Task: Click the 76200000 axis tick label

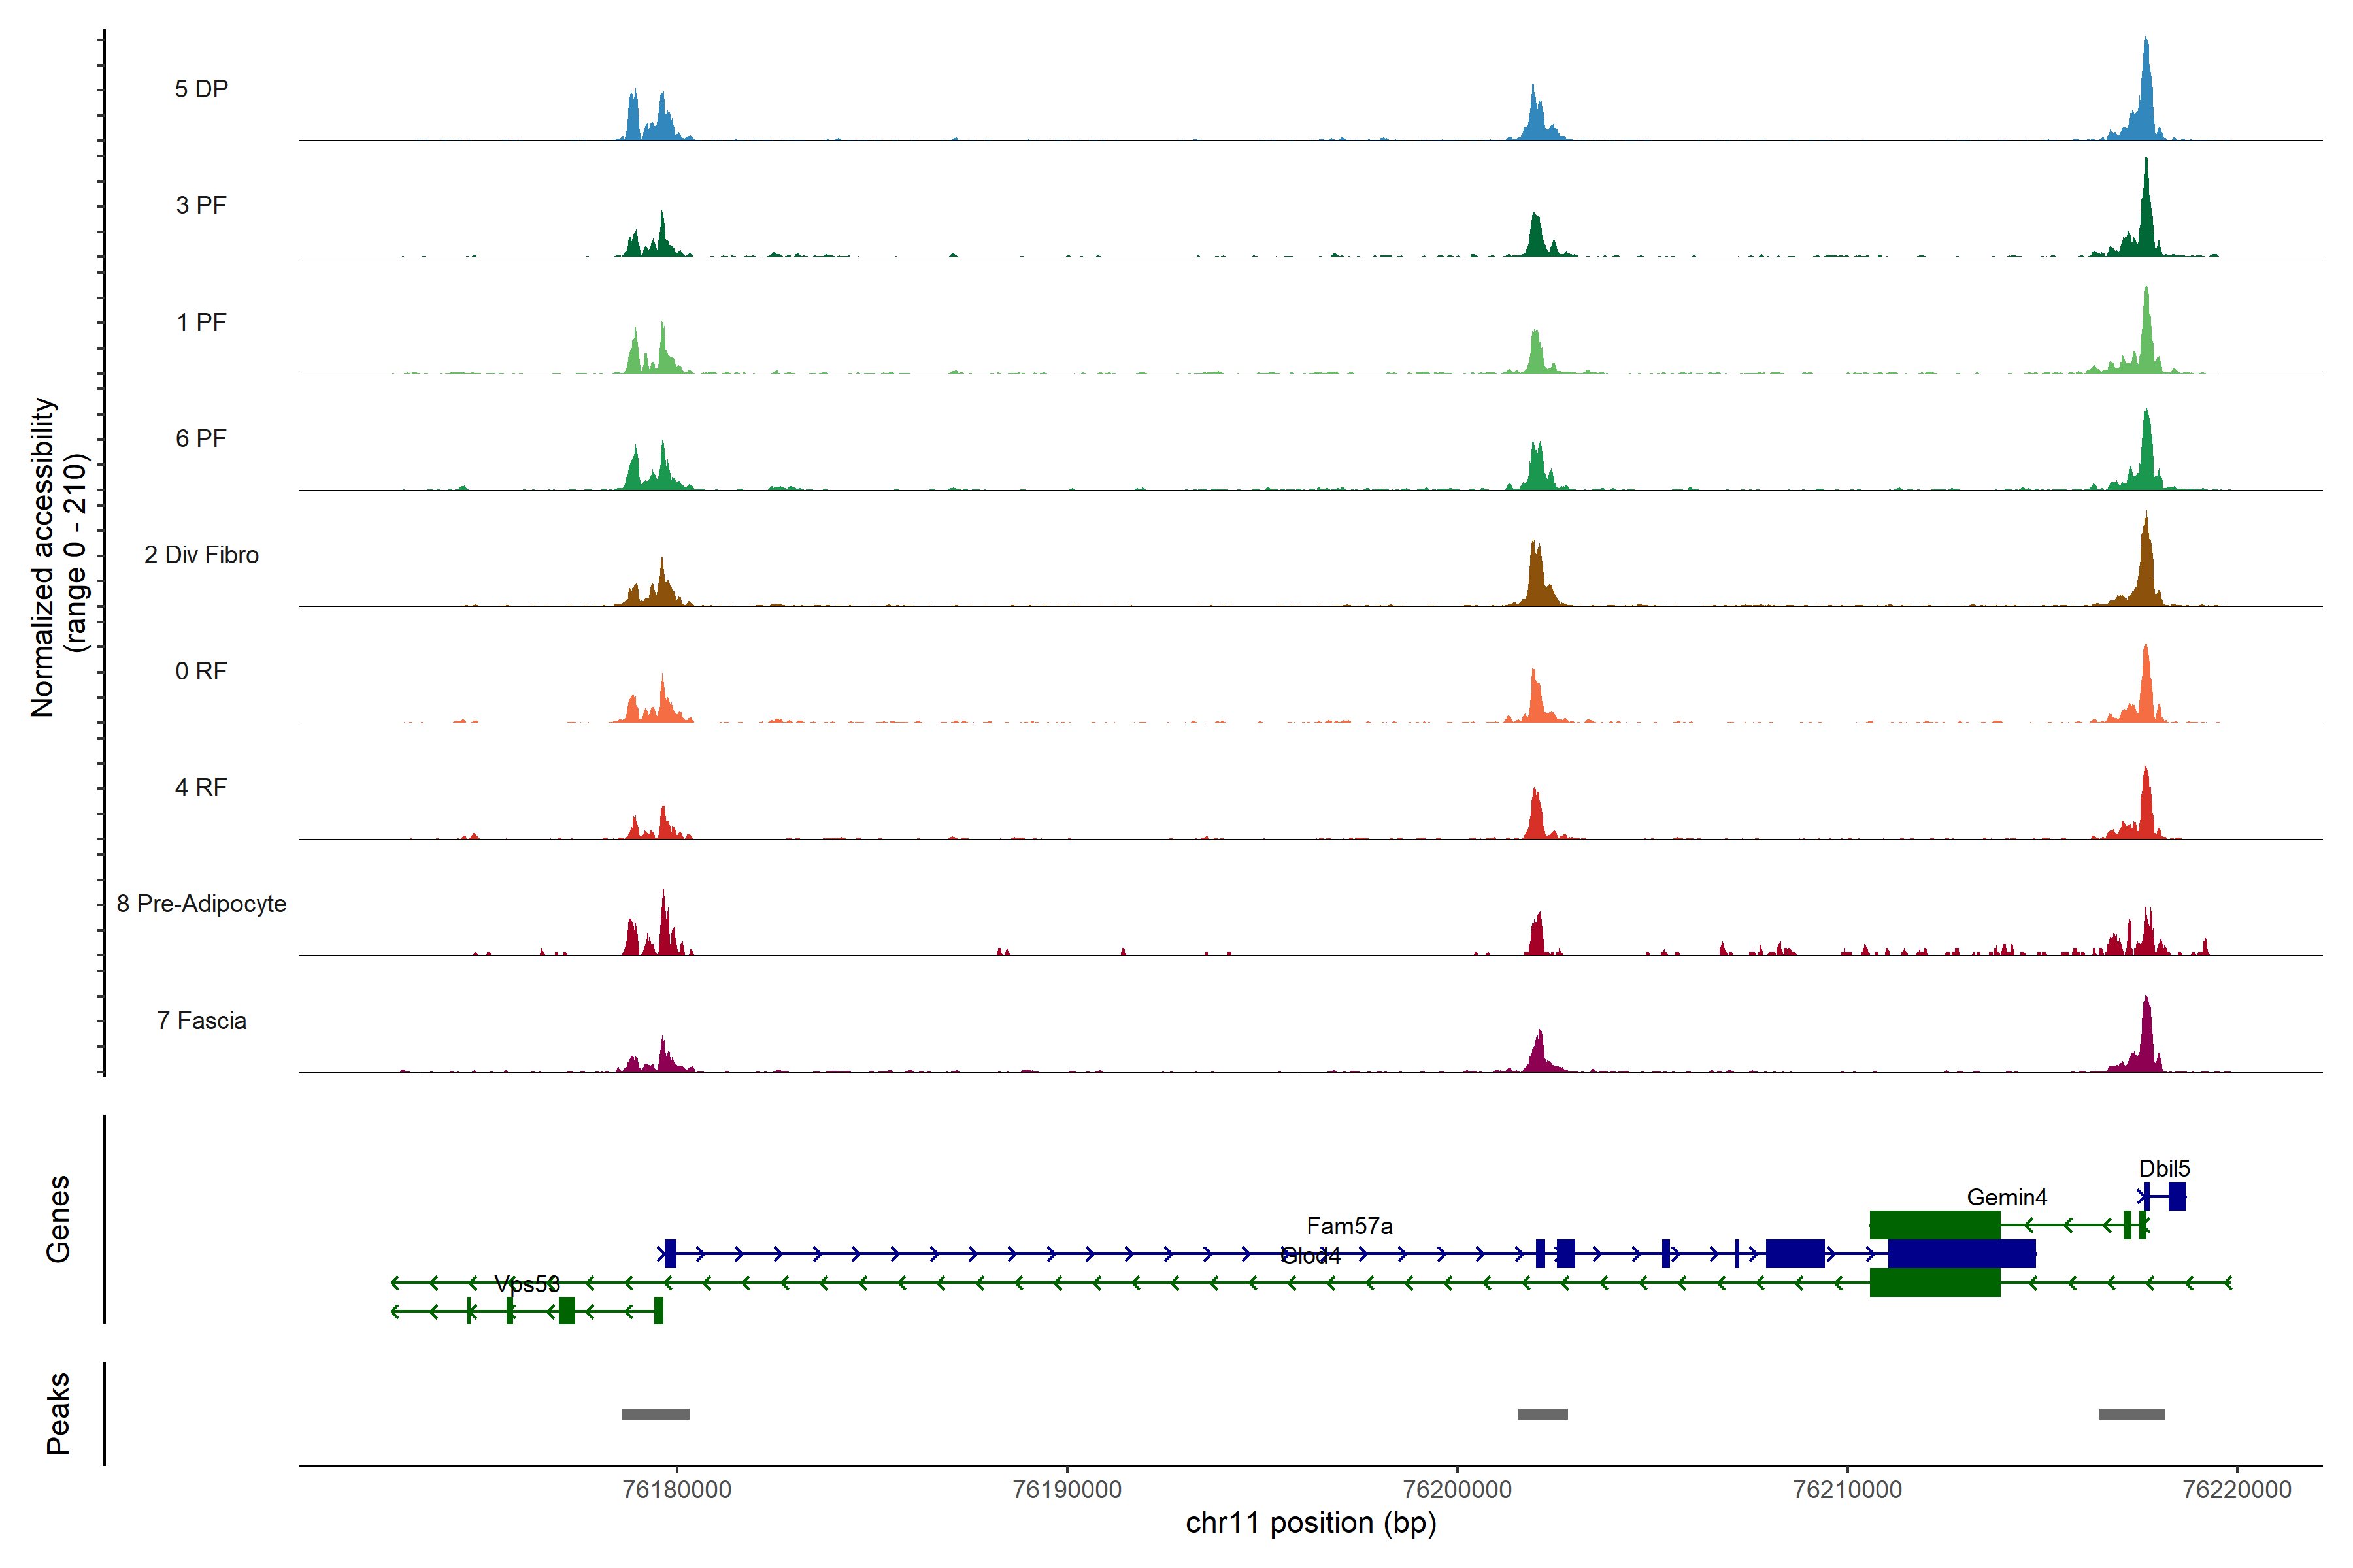Action: point(1457,1490)
